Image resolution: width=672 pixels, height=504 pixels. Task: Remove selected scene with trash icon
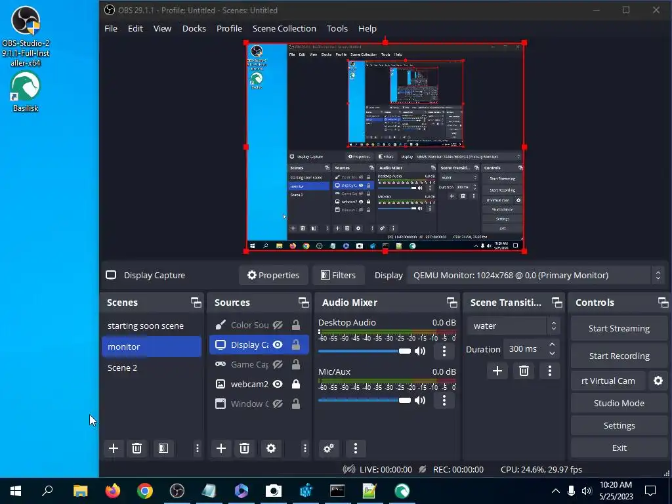pos(136,448)
